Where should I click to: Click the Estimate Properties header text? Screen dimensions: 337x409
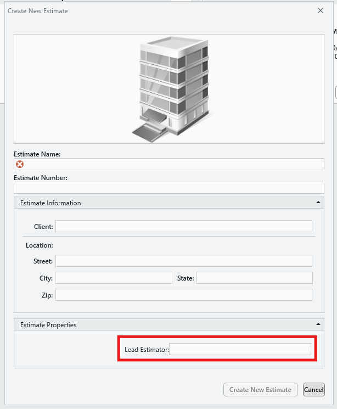pos(48,325)
